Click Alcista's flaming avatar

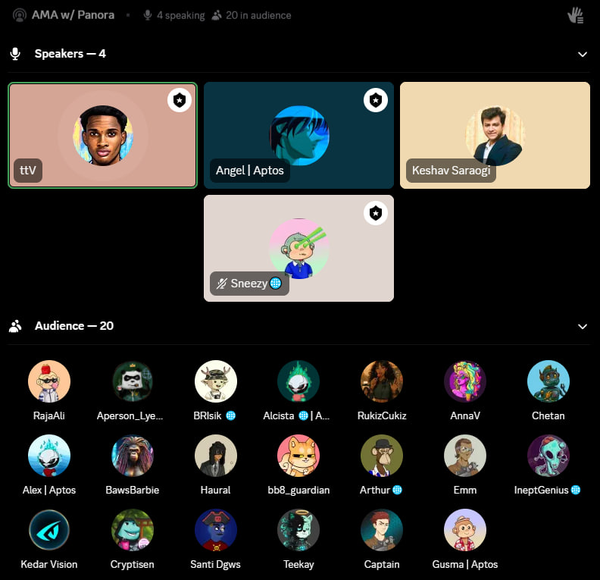tap(298, 381)
